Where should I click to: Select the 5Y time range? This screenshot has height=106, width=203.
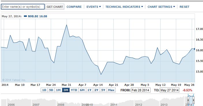(x=103, y=90)
